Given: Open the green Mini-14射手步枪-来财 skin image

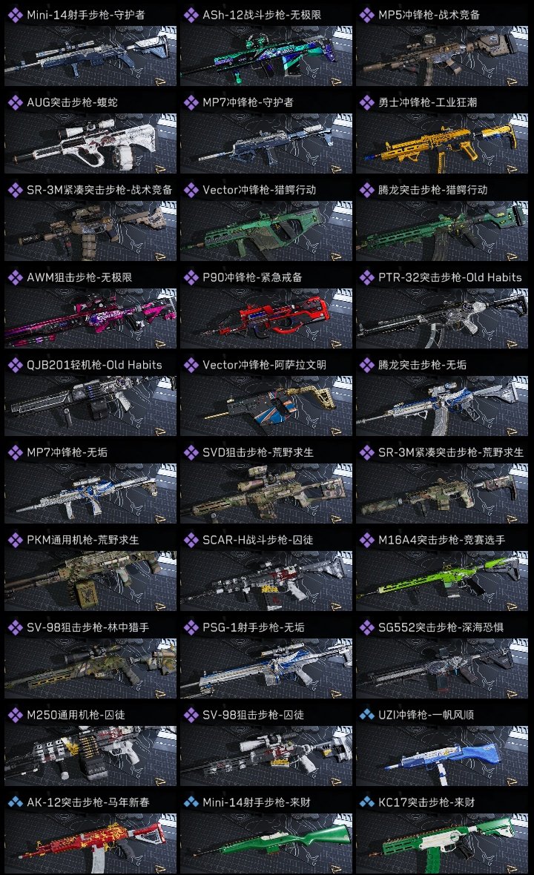Looking at the screenshot, I should 266,843.
